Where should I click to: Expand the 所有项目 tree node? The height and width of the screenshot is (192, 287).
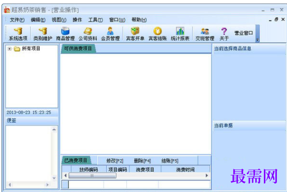click(10, 49)
